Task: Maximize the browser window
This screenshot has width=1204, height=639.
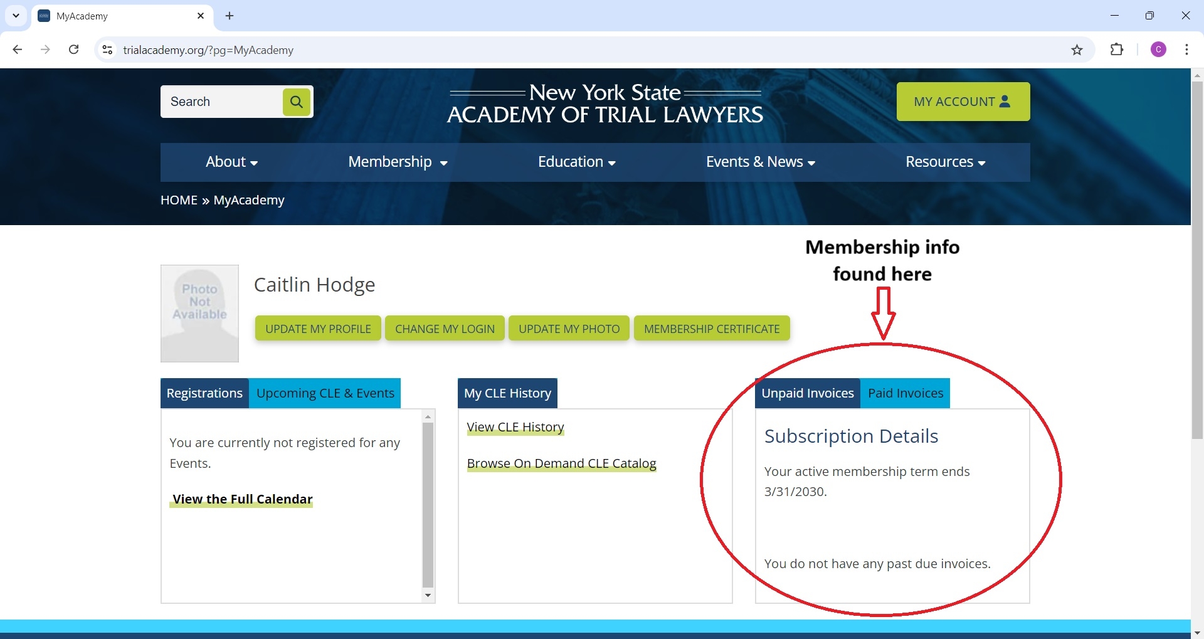Action: (1149, 16)
